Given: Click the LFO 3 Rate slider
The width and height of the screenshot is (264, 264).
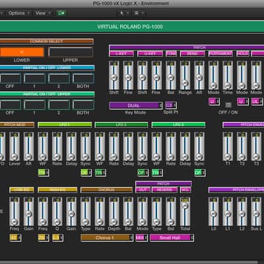Looking at the screenshot, I should pos(171,147).
